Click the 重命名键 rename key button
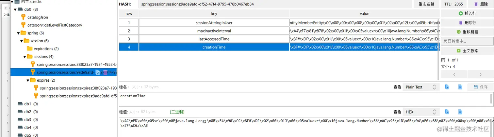 coord(426,4)
